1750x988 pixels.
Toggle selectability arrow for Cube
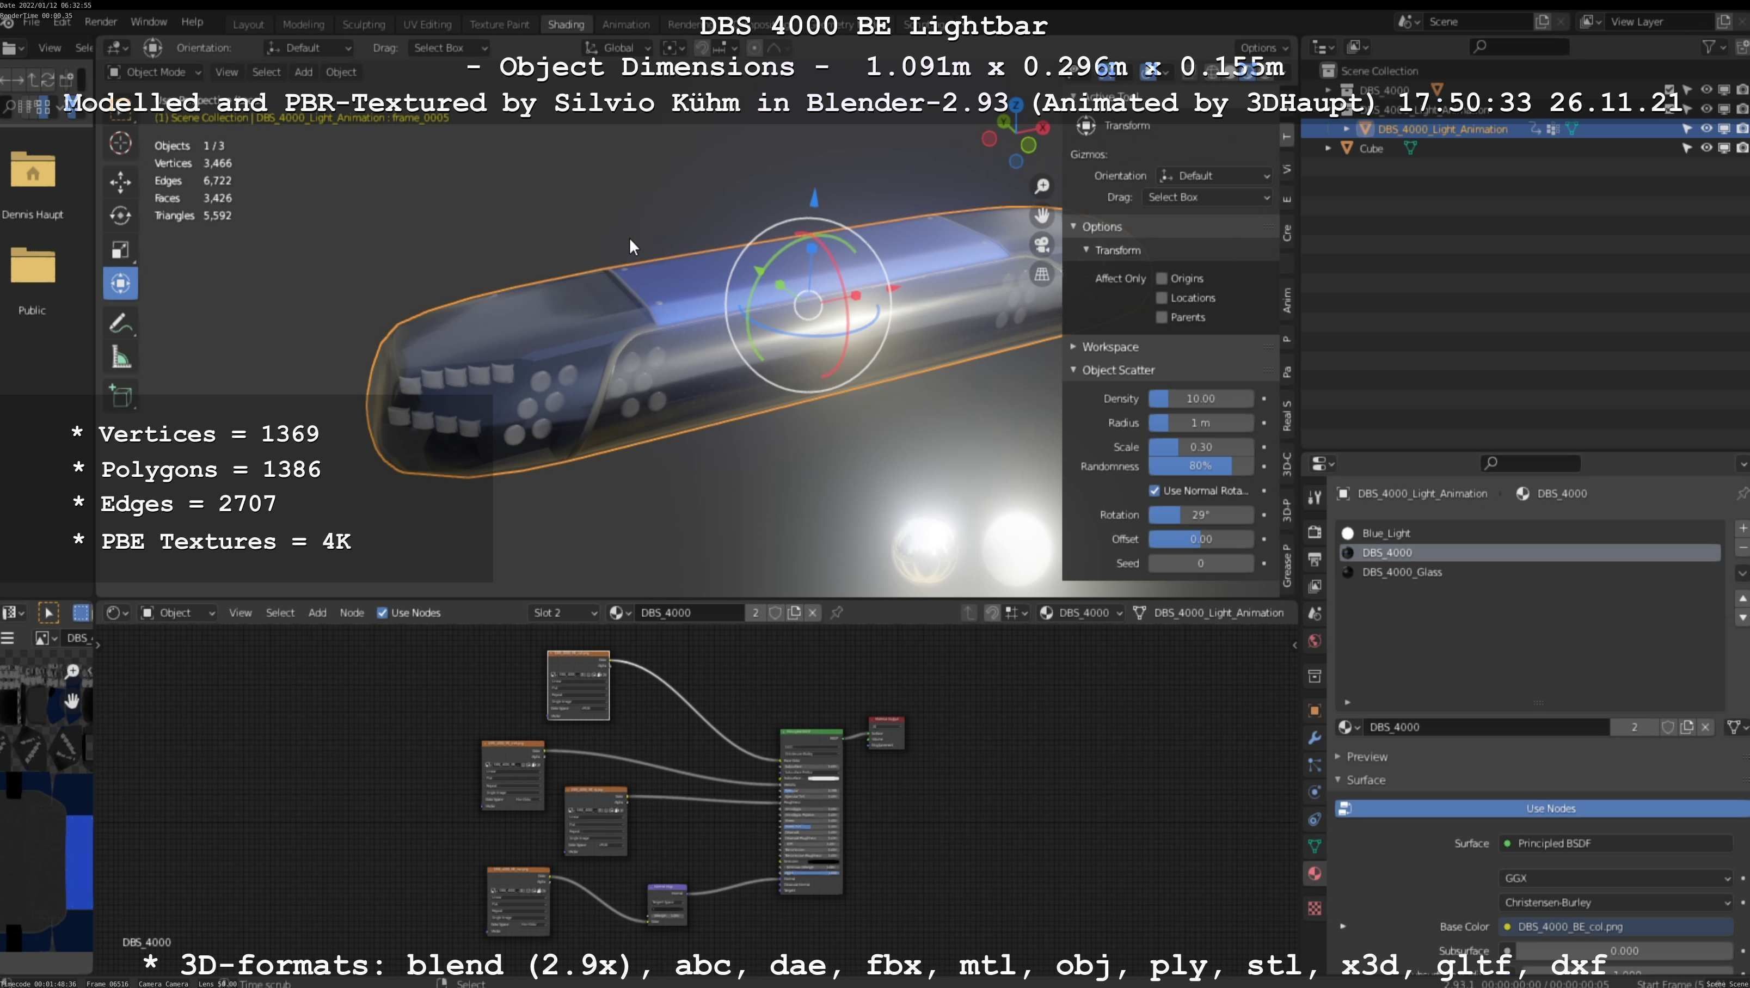1687,148
